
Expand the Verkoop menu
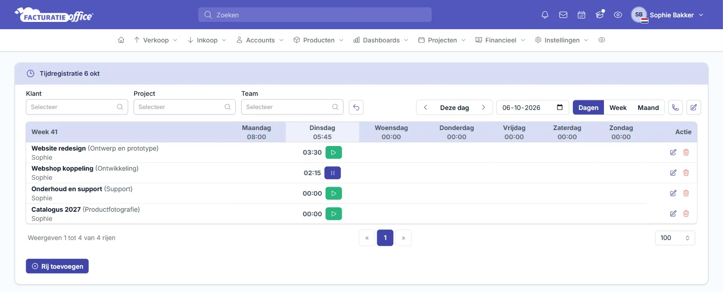(x=156, y=40)
